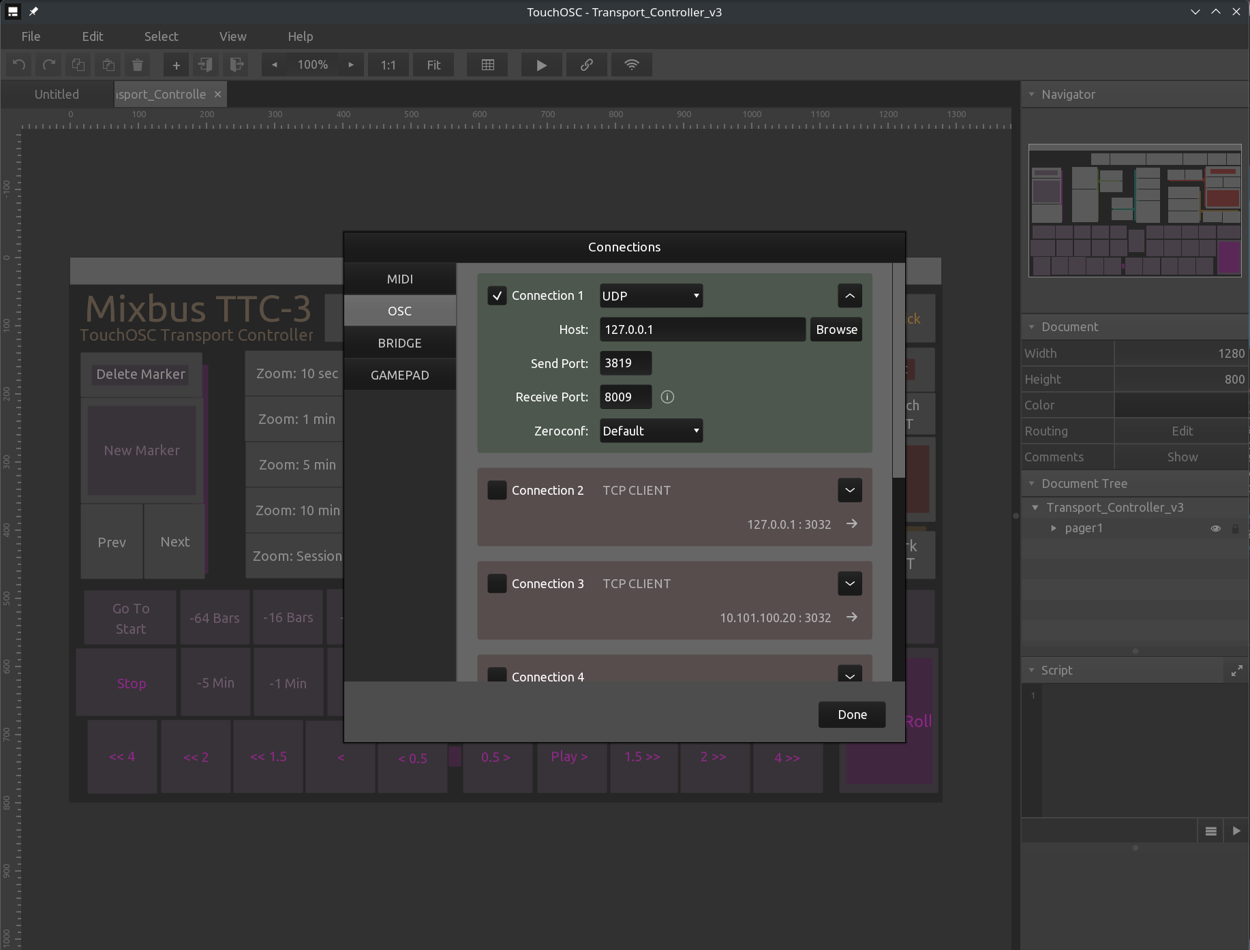This screenshot has width=1250, height=950.
Task: Uncheck the Connection 1 checkbox
Action: (497, 296)
